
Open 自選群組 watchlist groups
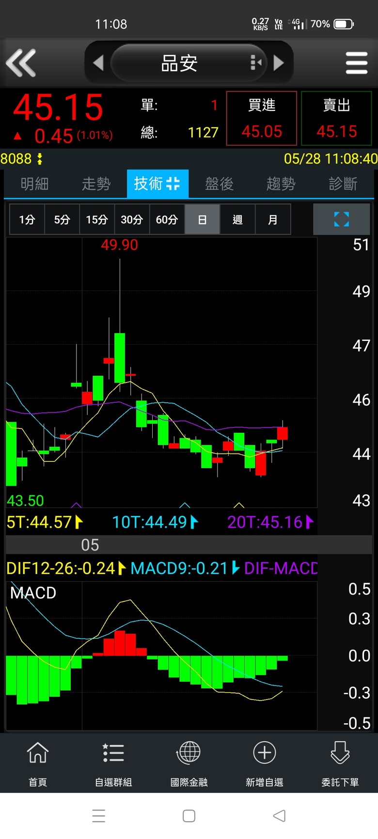coord(113,763)
